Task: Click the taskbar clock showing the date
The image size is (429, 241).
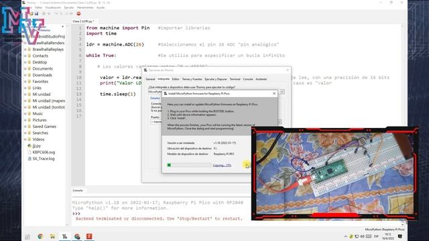Action: pos(387,236)
